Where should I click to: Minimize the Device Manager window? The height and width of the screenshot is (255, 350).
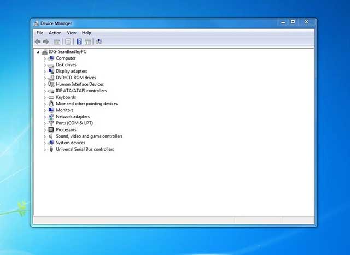pyautogui.click(x=283, y=22)
